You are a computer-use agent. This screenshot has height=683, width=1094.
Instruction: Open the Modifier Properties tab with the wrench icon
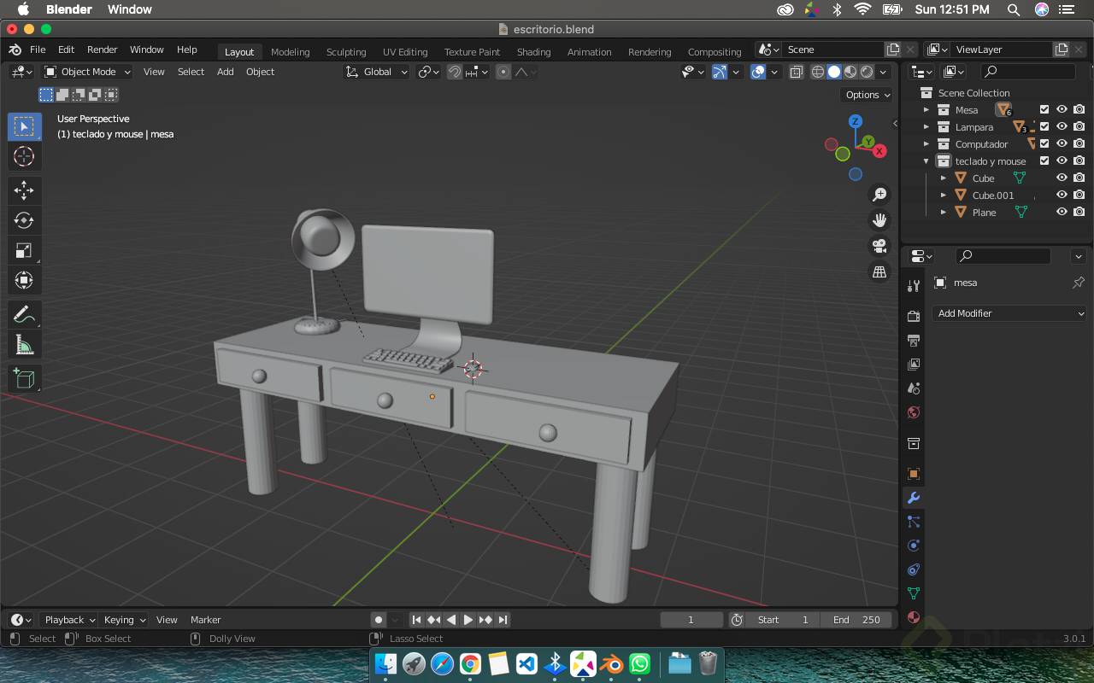pos(913,498)
